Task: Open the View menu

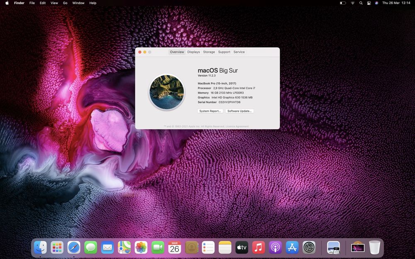Action: pyautogui.click(x=54, y=3)
